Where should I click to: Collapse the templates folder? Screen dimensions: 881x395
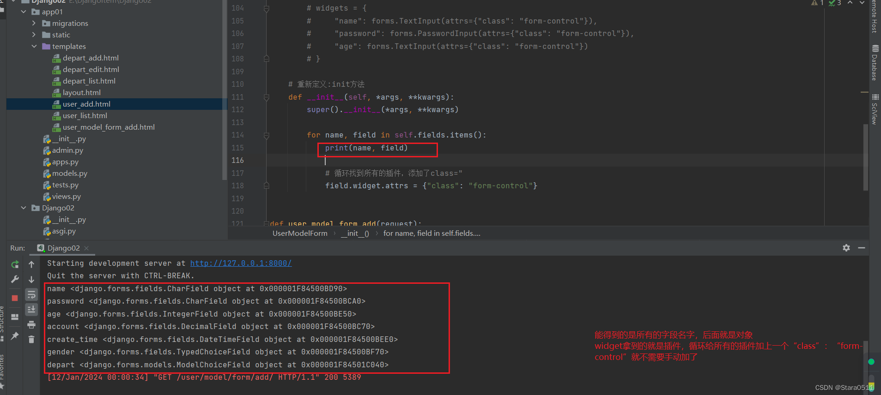(x=34, y=46)
